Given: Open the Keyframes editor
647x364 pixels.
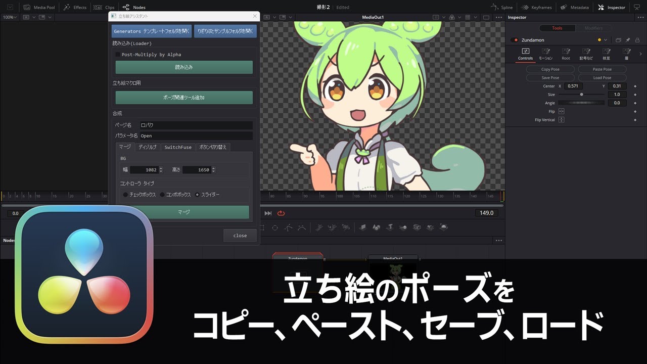Looking at the screenshot, I should 536,8.
